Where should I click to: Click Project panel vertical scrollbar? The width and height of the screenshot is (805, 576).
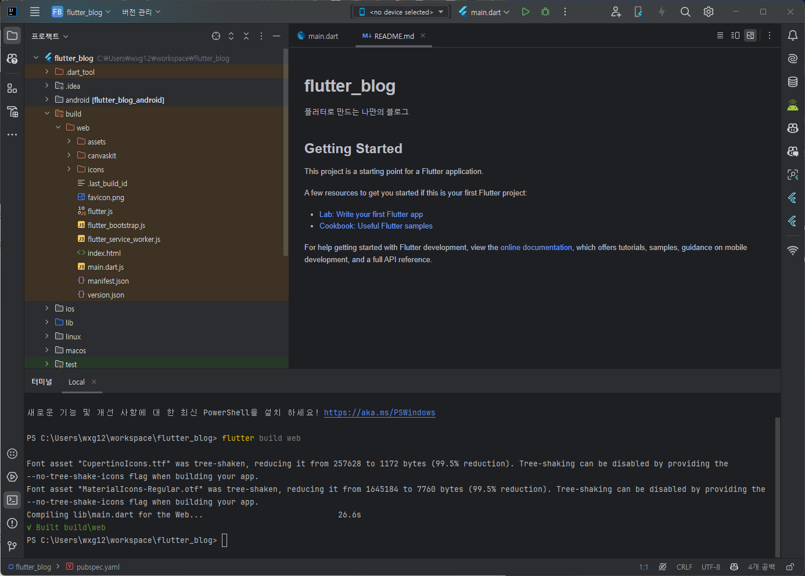click(285, 152)
